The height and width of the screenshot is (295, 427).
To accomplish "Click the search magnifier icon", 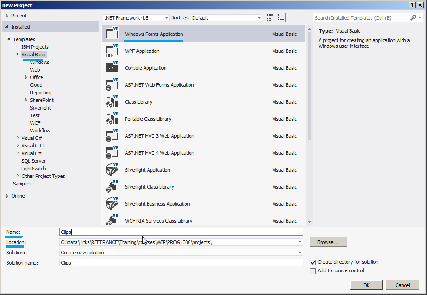I will pos(413,18).
